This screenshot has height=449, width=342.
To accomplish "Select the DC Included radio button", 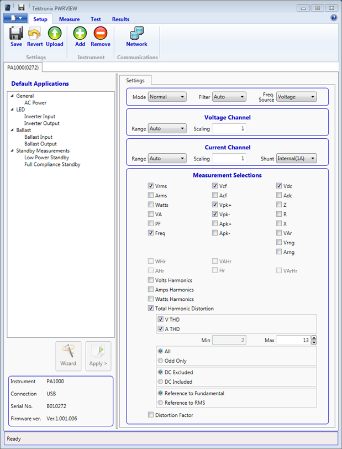I will [x=160, y=382].
